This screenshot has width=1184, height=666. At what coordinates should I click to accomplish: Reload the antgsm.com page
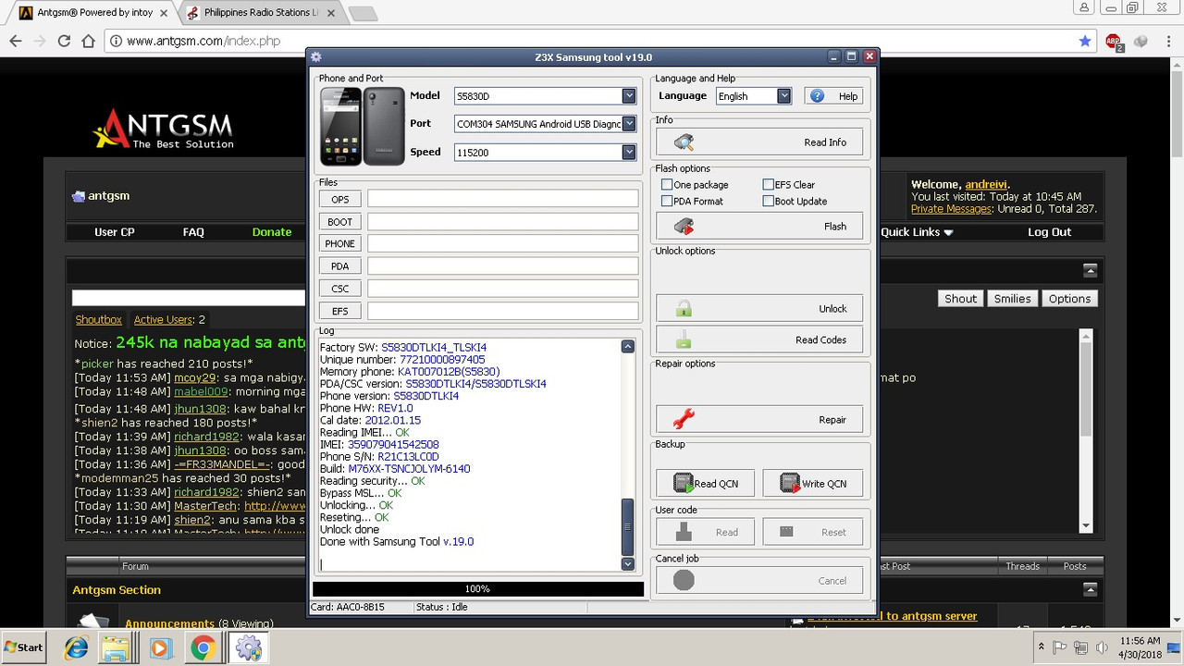coord(64,41)
